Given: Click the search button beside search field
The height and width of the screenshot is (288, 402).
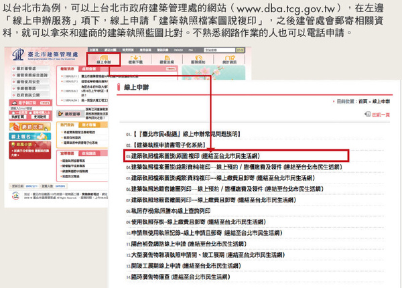Looking at the screenshot, I should pyautogui.click(x=240, y=50).
